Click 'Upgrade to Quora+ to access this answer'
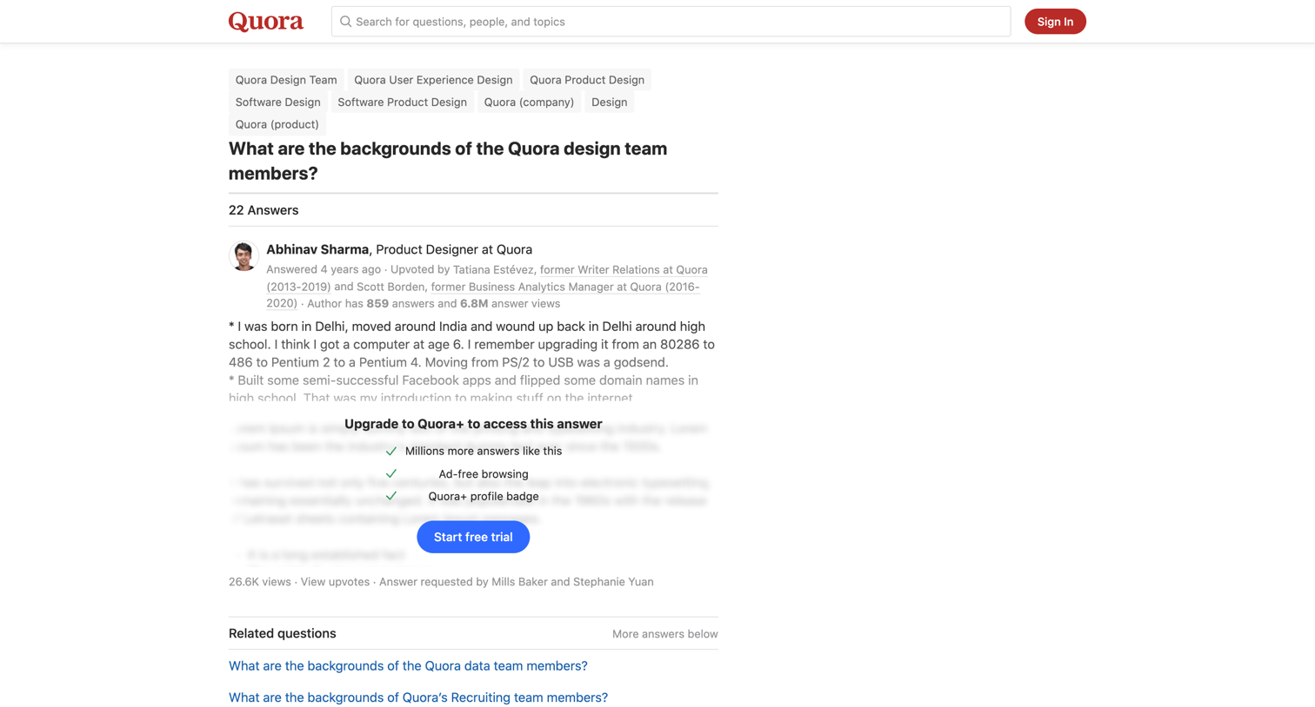The width and height of the screenshot is (1315, 707). tap(473, 424)
